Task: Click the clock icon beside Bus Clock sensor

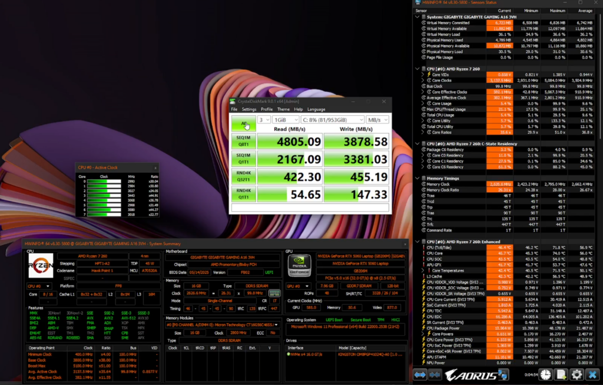Action: pos(424,86)
